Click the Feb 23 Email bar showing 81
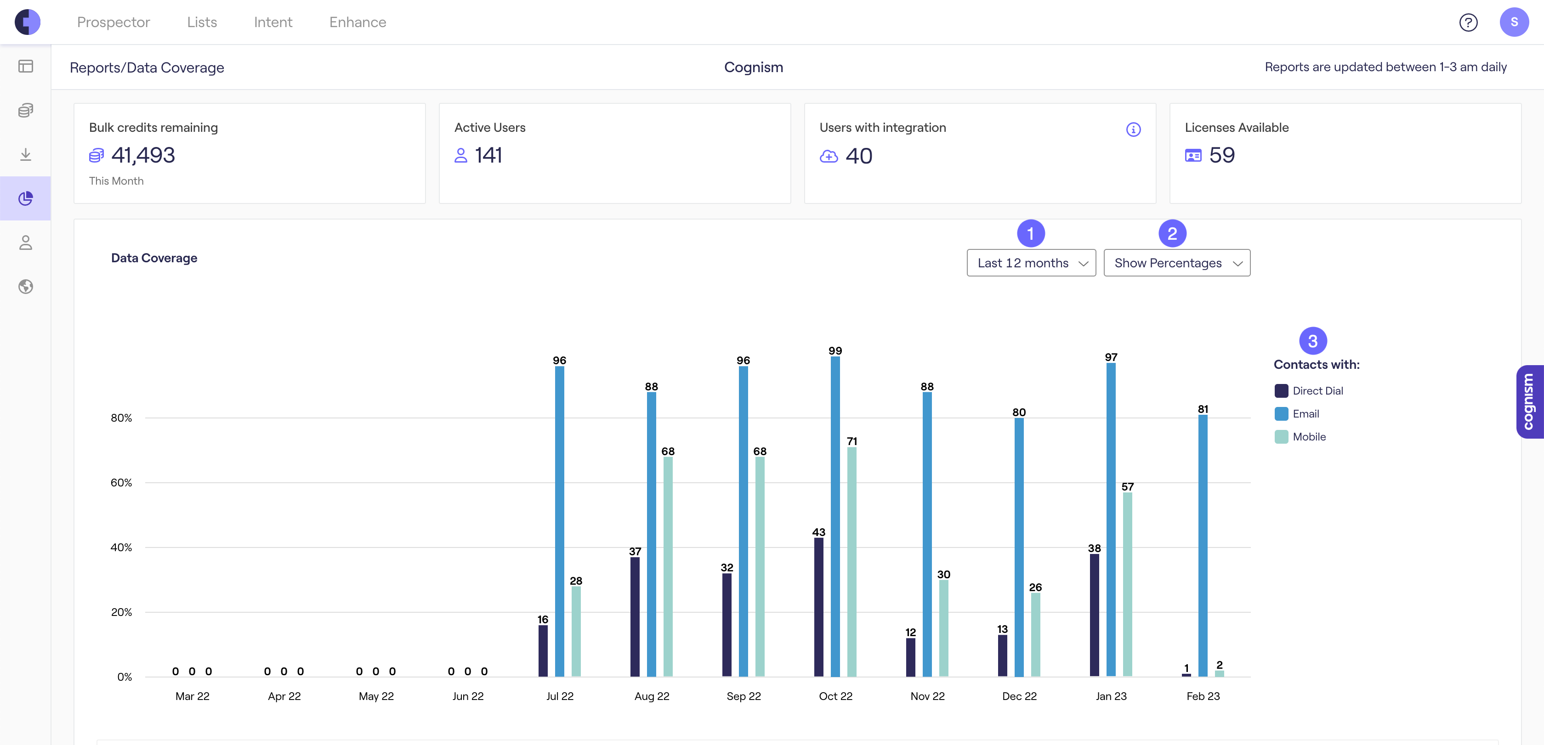This screenshot has width=1544, height=745. 1203,546
